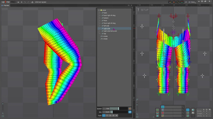Viewport: 213px width, 119px height.
Task: Click the save icon in title bar
Action: [x=22, y=2]
